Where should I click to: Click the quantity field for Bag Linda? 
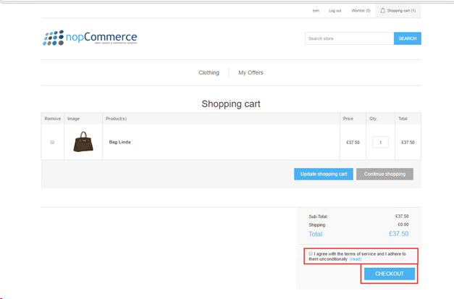click(x=380, y=142)
